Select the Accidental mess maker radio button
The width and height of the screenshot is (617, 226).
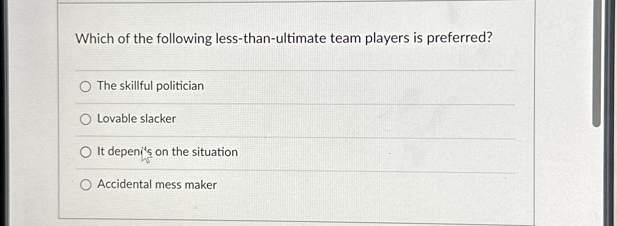click(x=86, y=185)
